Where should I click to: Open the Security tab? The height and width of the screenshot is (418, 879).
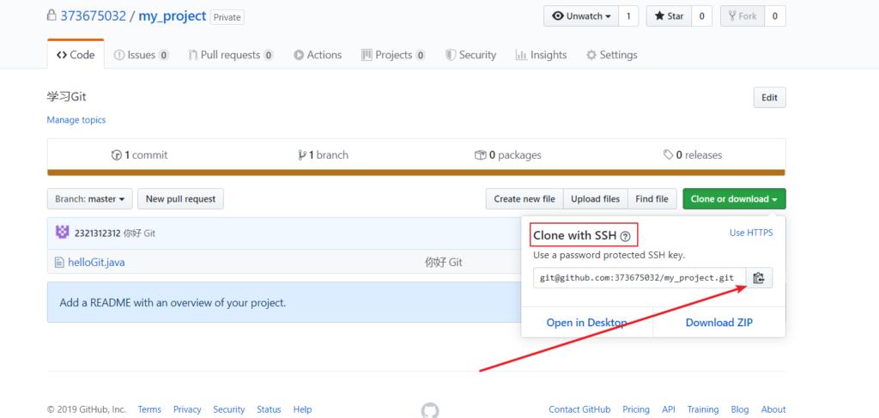point(471,55)
